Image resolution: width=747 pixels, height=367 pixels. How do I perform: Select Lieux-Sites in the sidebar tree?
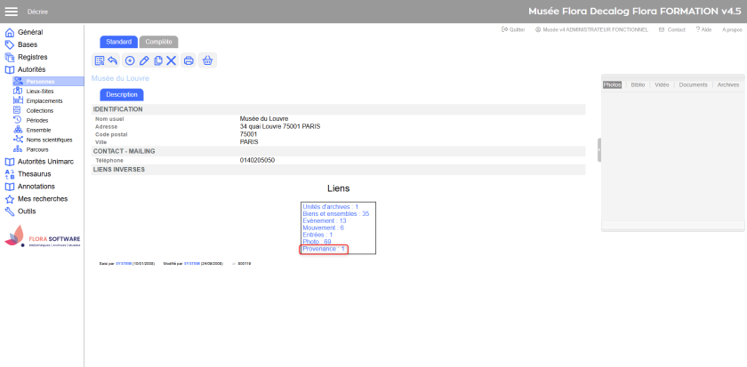pos(40,91)
